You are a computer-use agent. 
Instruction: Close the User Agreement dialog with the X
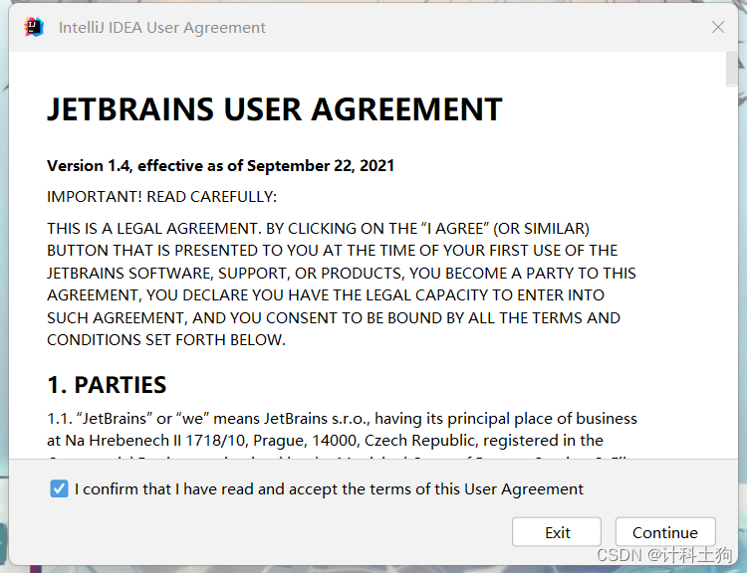coord(718,27)
